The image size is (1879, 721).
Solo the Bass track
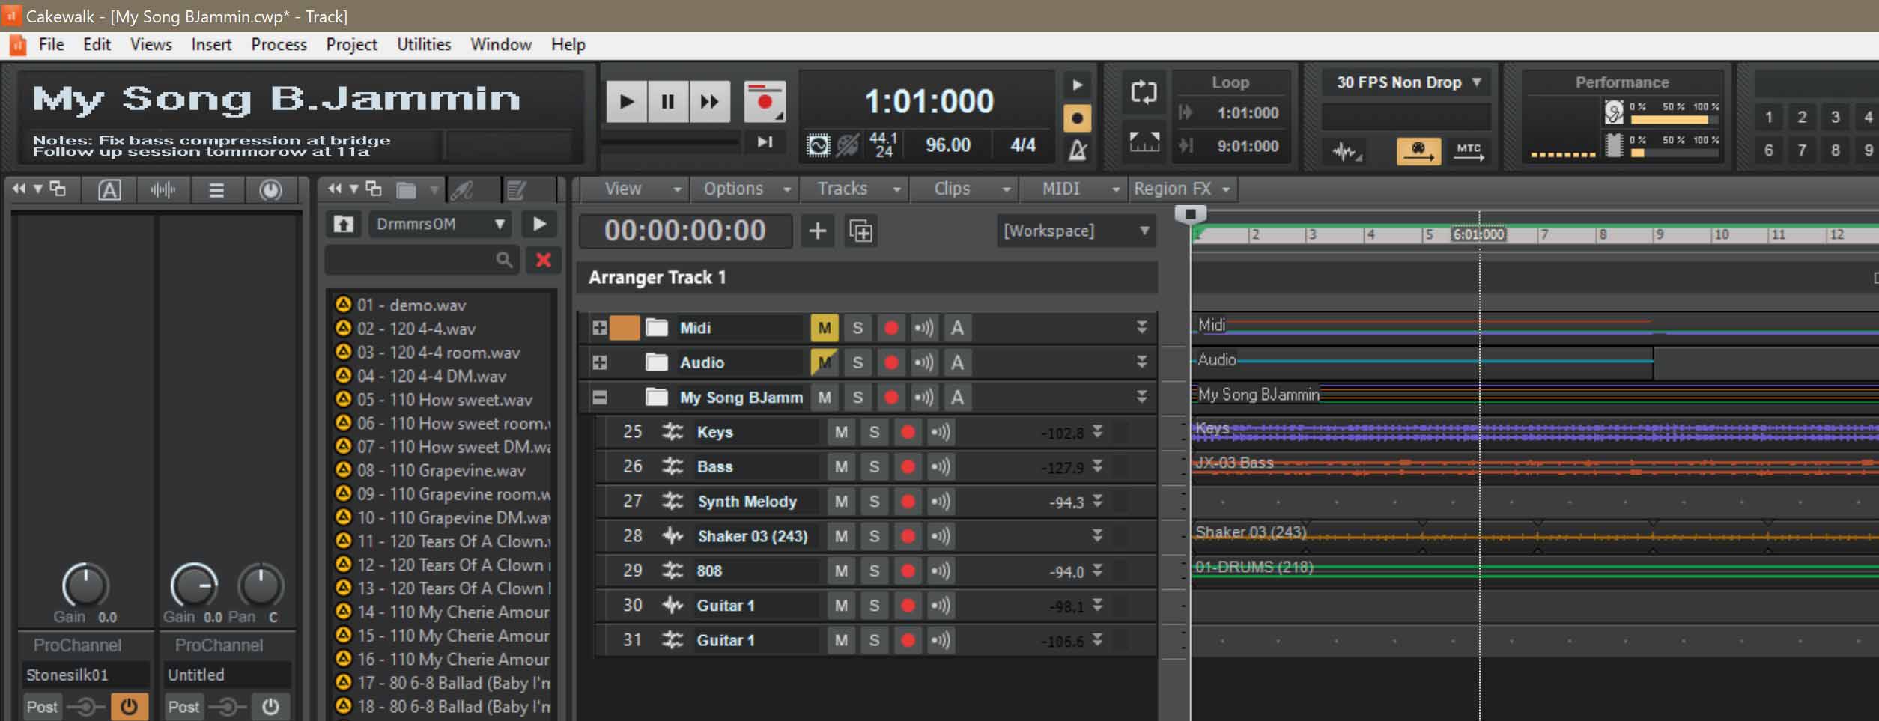(874, 466)
